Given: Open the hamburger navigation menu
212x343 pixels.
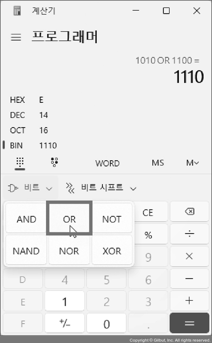Looking at the screenshot, I should point(16,37).
